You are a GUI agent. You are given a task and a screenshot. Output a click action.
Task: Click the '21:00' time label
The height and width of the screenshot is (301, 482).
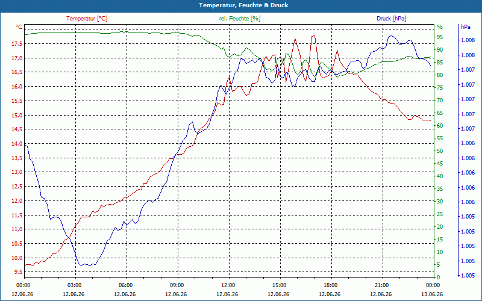[381, 285]
